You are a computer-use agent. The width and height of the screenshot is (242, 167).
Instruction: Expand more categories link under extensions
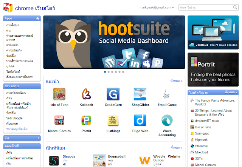pos(17,129)
